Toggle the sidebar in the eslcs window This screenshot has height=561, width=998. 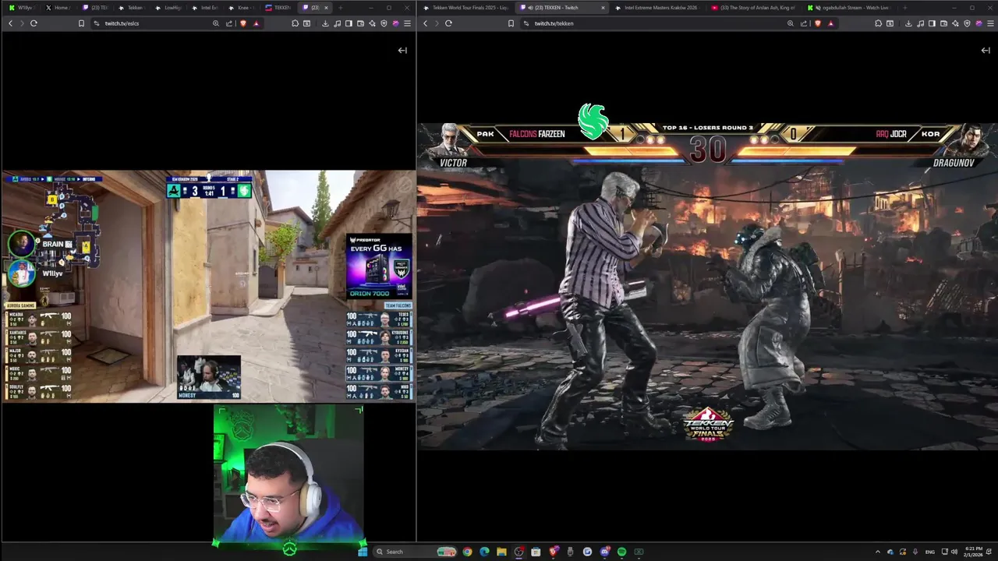click(x=349, y=23)
